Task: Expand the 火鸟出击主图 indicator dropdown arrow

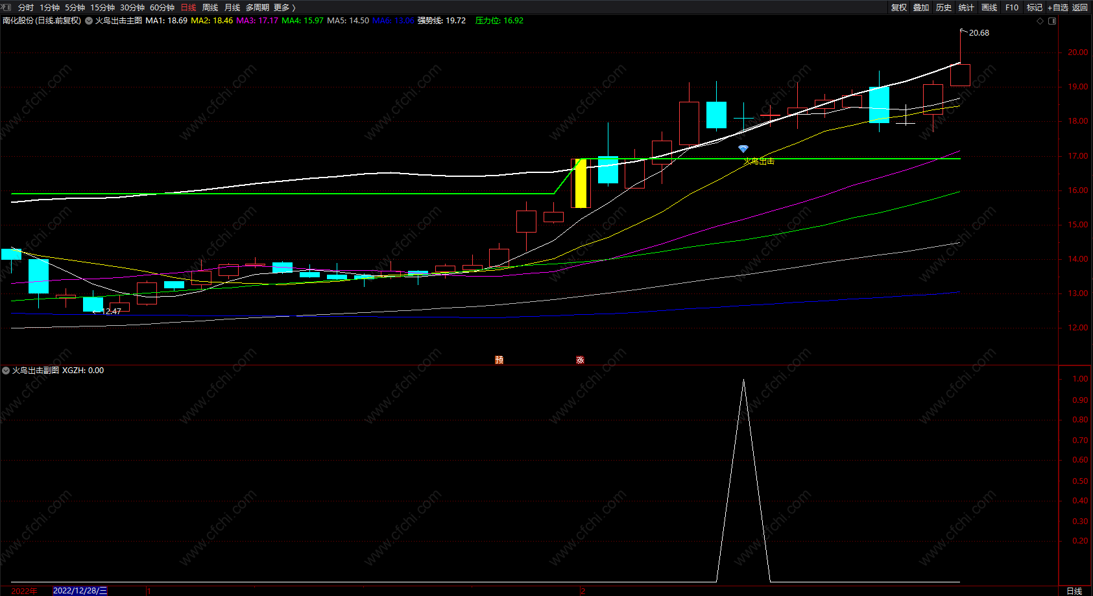Action: tap(89, 21)
